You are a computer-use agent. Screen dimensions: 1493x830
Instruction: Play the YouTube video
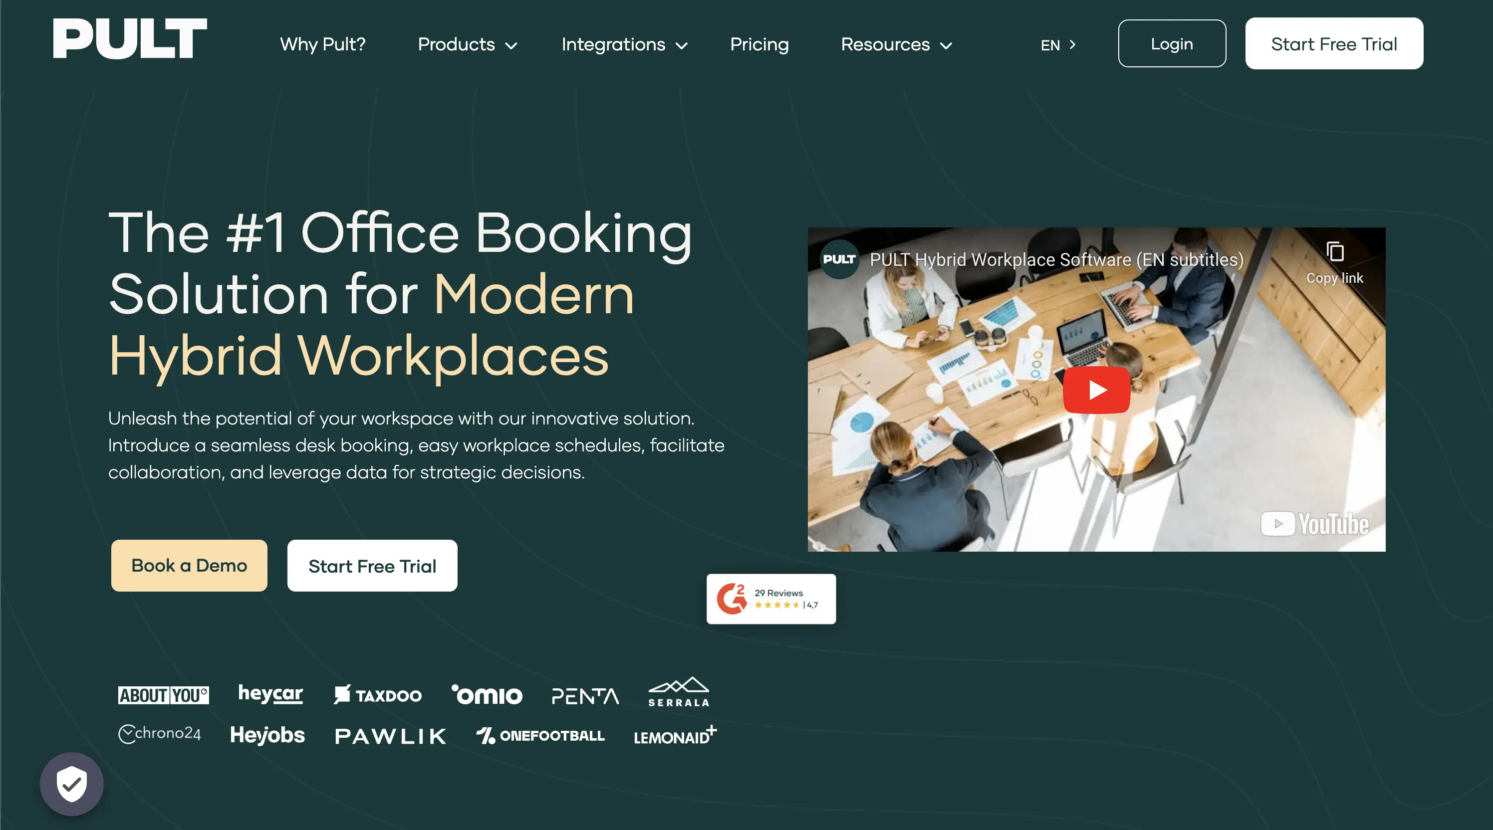point(1095,390)
